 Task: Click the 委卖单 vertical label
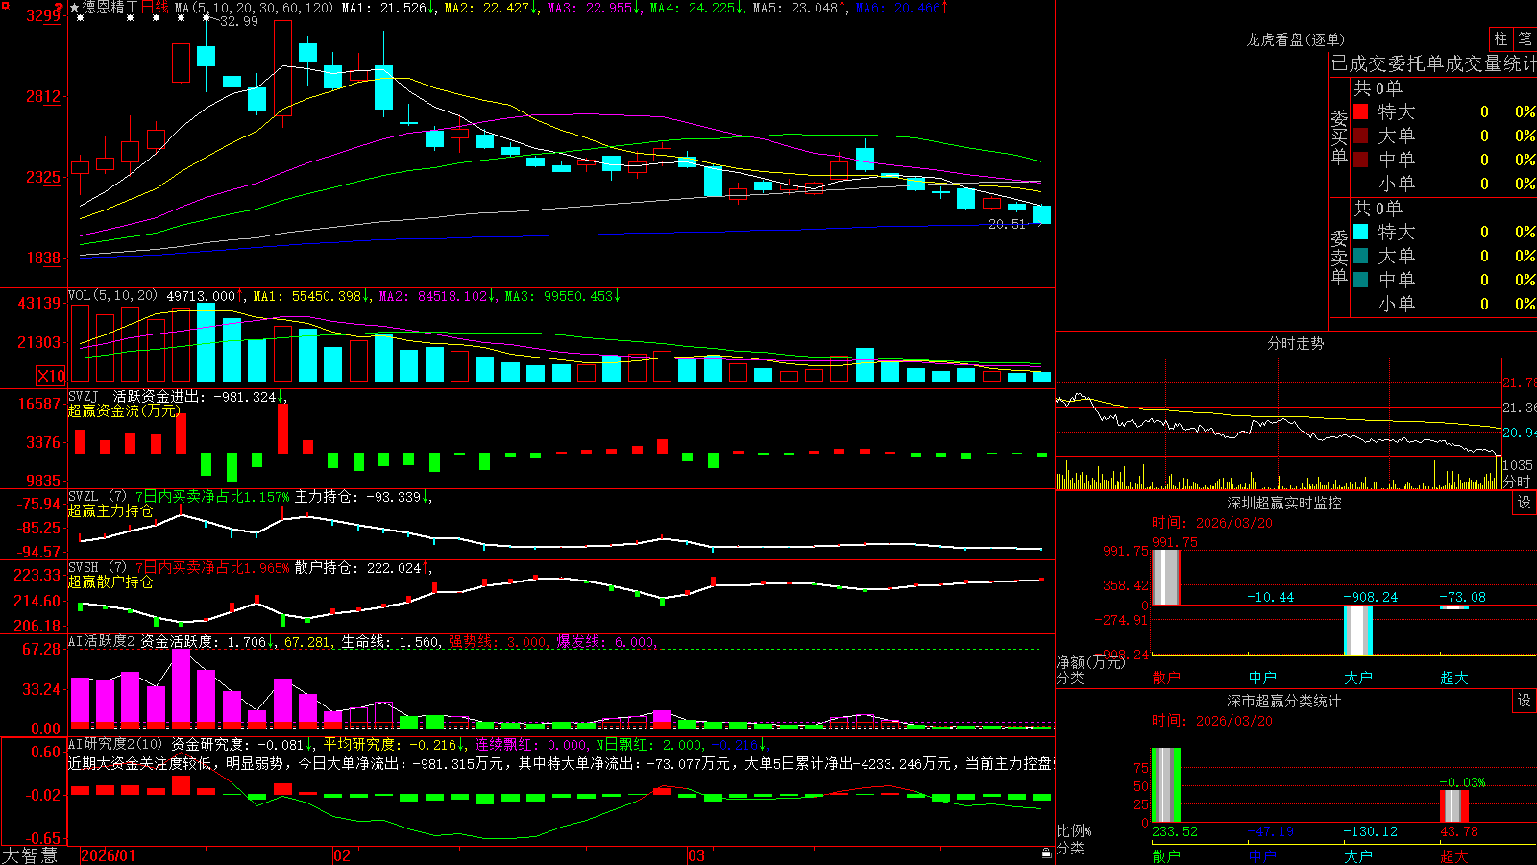tap(1339, 258)
